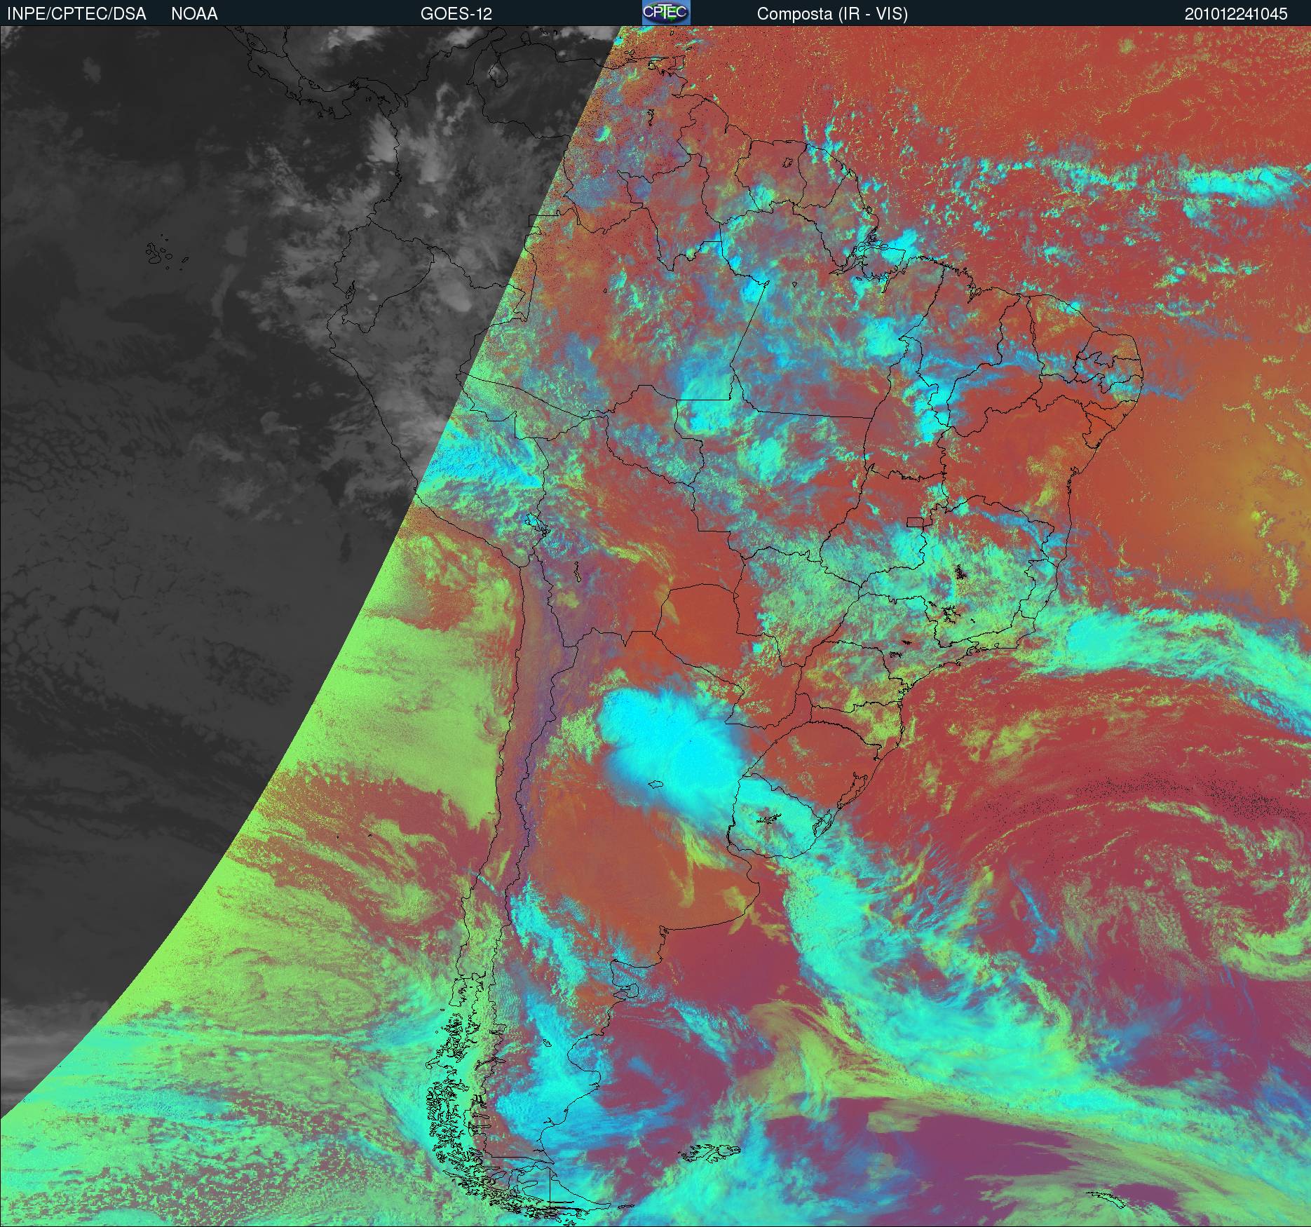Image resolution: width=1311 pixels, height=1227 pixels.
Task: Click the dark grayscale night-side Pacific region
Action: [175, 491]
